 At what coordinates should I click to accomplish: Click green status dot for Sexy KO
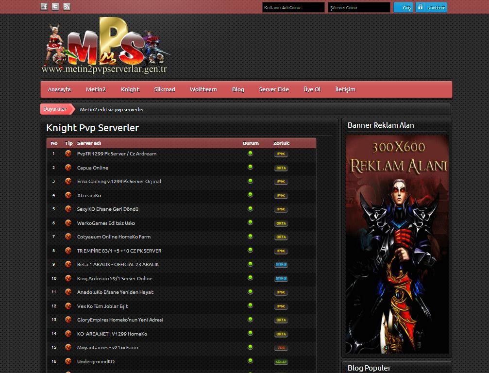[250, 209]
